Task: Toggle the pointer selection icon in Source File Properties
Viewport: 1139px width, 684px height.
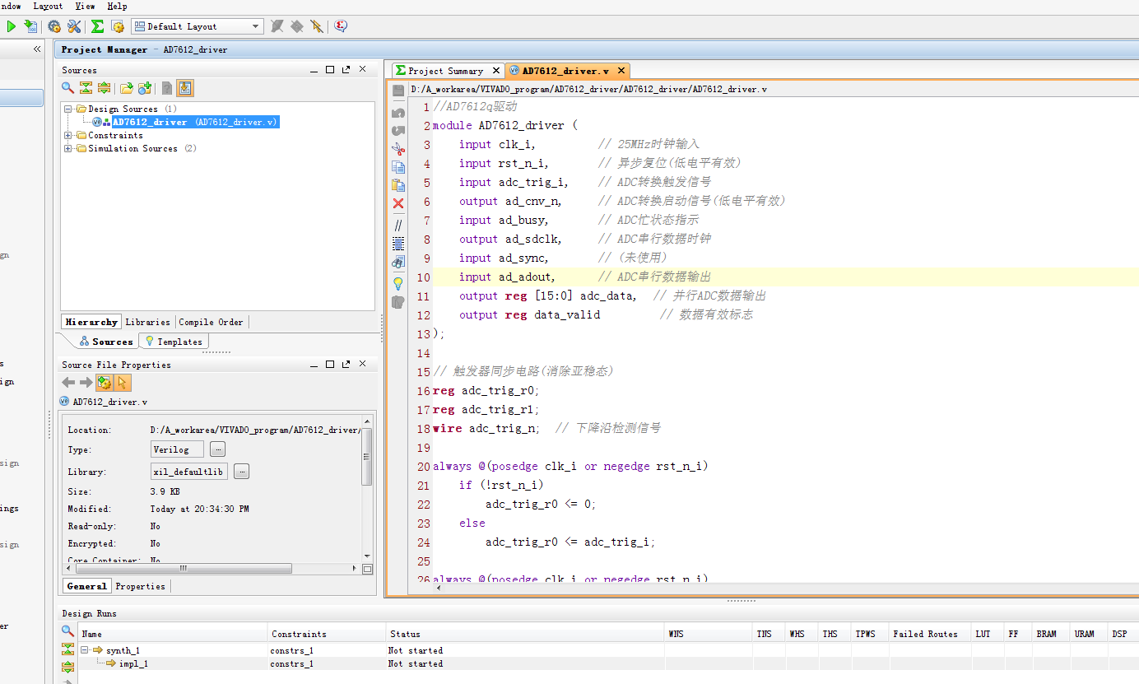Action: pyautogui.click(x=123, y=383)
